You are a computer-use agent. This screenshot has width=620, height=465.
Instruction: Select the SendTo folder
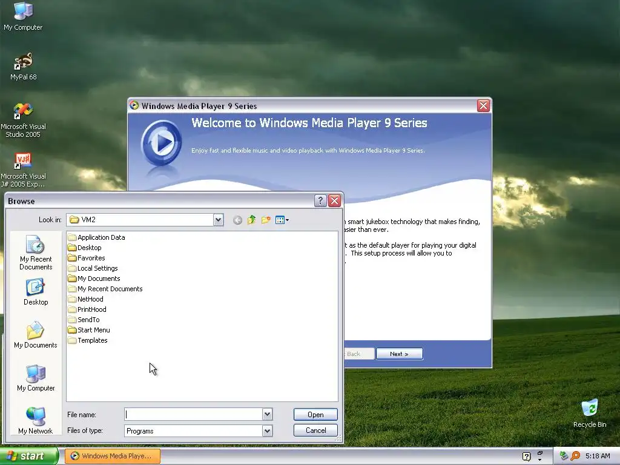point(84,320)
